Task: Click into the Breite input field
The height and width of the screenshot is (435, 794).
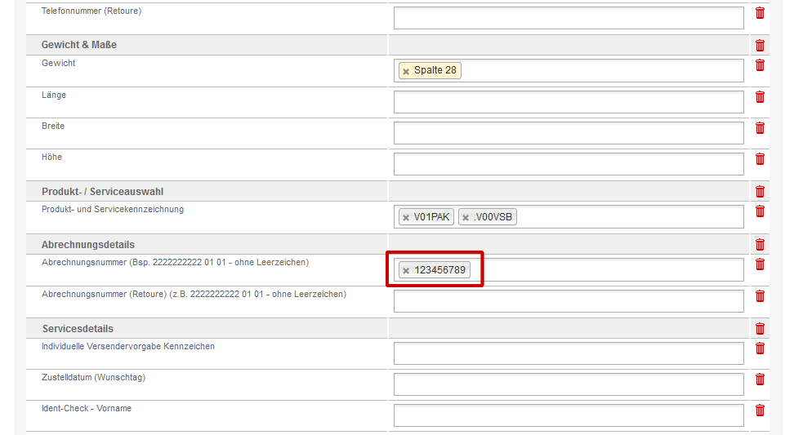Action: [569, 132]
